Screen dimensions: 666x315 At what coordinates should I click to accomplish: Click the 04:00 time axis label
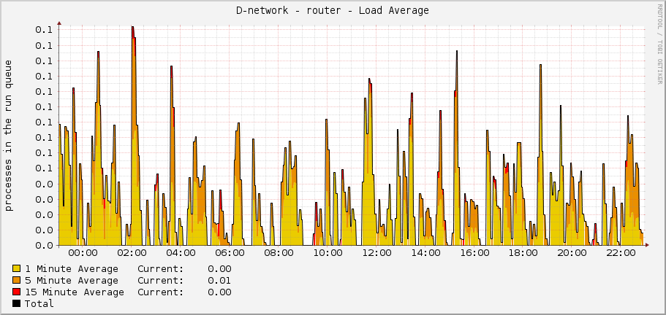tap(181, 253)
